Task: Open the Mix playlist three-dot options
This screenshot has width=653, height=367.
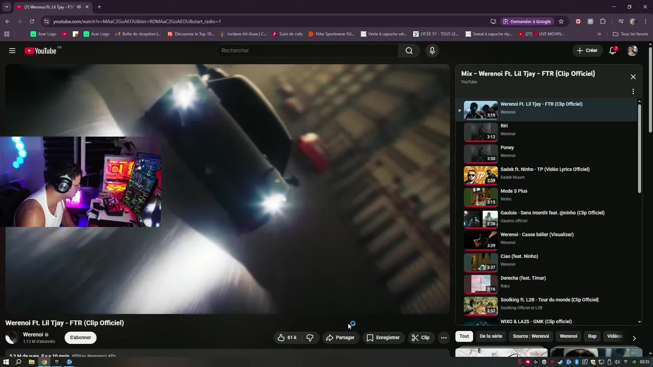Action: (x=633, y=92)
